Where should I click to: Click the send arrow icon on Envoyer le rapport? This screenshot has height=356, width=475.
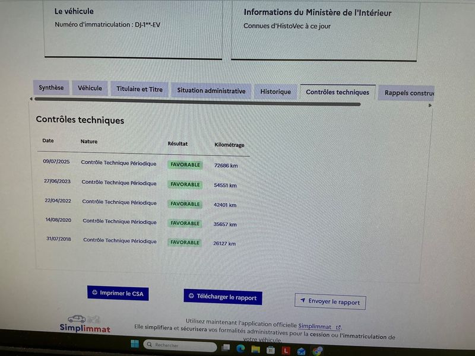coord(302,300)
